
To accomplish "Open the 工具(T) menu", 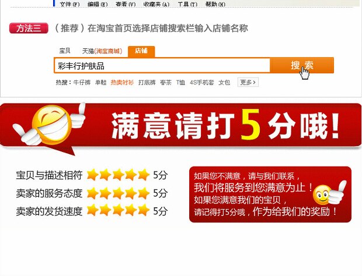I will 187,4.
